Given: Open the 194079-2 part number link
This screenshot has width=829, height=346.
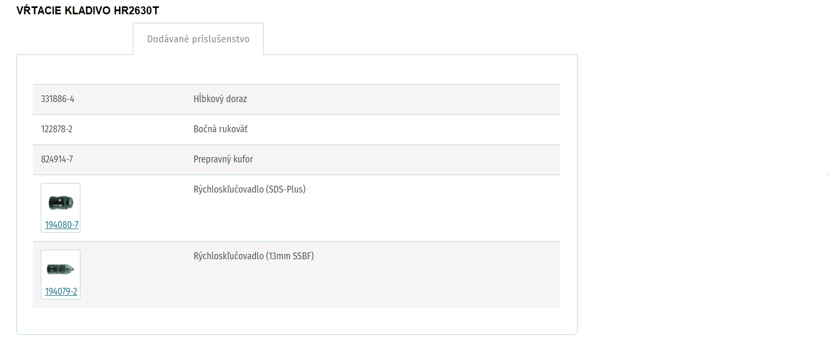Looking at the screenshot, I should 61,292.
